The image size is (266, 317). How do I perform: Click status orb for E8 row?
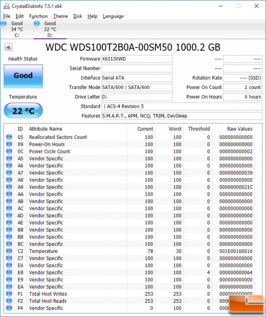coord(9,272)
